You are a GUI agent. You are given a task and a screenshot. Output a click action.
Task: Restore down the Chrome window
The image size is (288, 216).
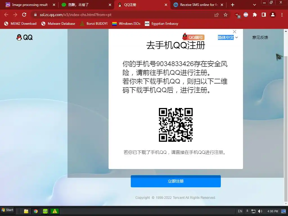271,3
